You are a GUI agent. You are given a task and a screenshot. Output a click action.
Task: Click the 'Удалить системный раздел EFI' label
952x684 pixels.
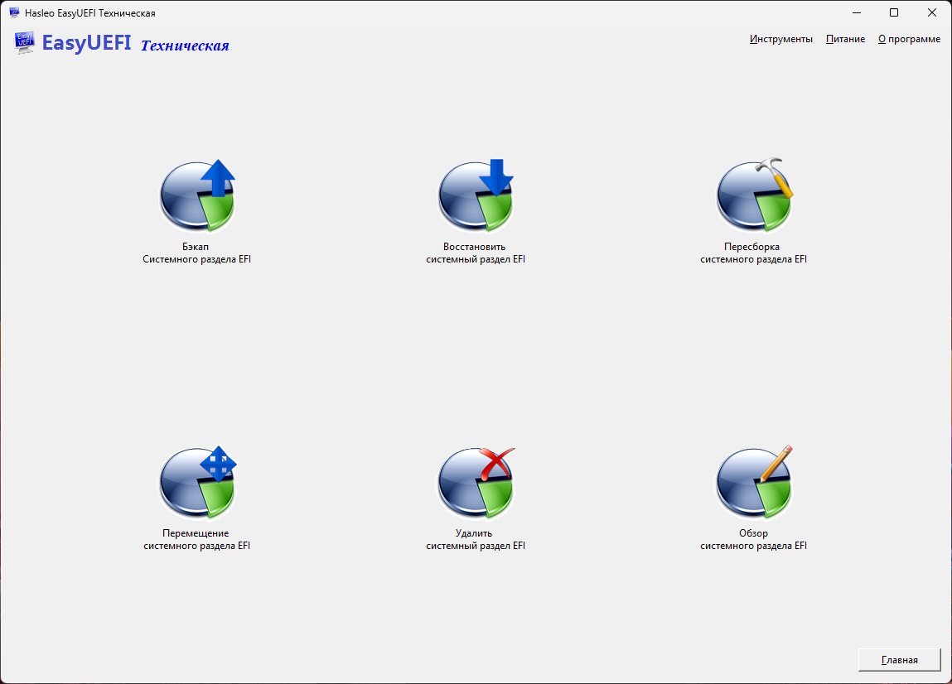(x=476, y=540)
